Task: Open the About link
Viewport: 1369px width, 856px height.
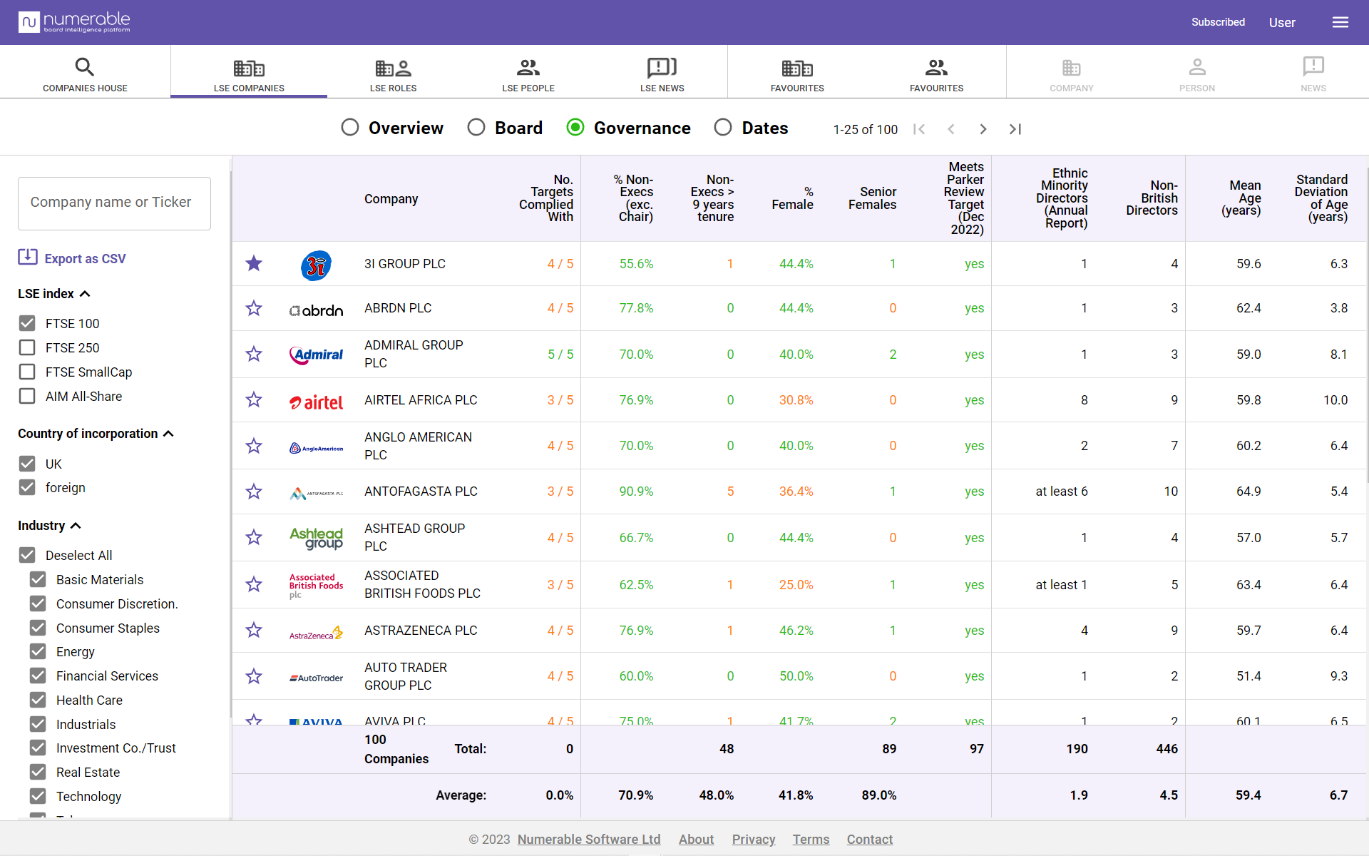Action: pyautogui.click(x=696, y=840)
